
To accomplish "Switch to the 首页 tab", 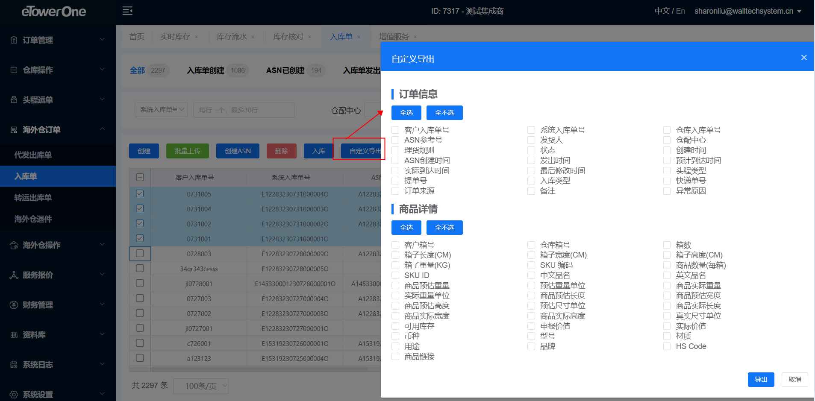I will click(x=137, y=37).
